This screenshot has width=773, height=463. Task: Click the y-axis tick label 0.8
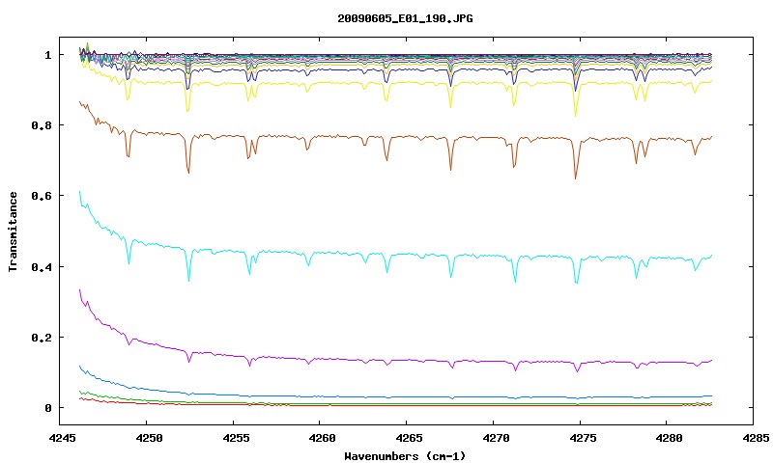[41, 125]
